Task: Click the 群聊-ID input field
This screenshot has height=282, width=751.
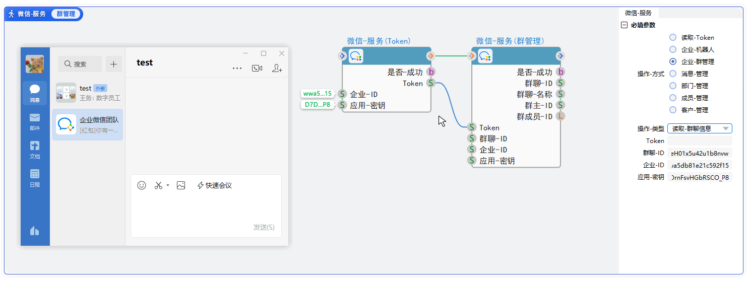Action: pos(700,153)
